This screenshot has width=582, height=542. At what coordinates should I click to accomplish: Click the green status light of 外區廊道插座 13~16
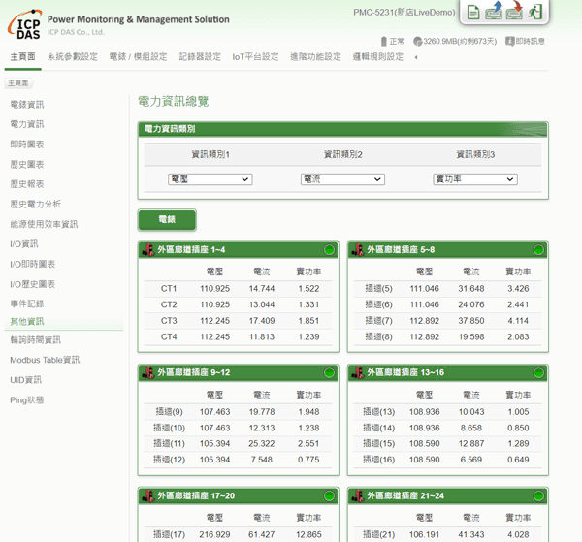538,373
